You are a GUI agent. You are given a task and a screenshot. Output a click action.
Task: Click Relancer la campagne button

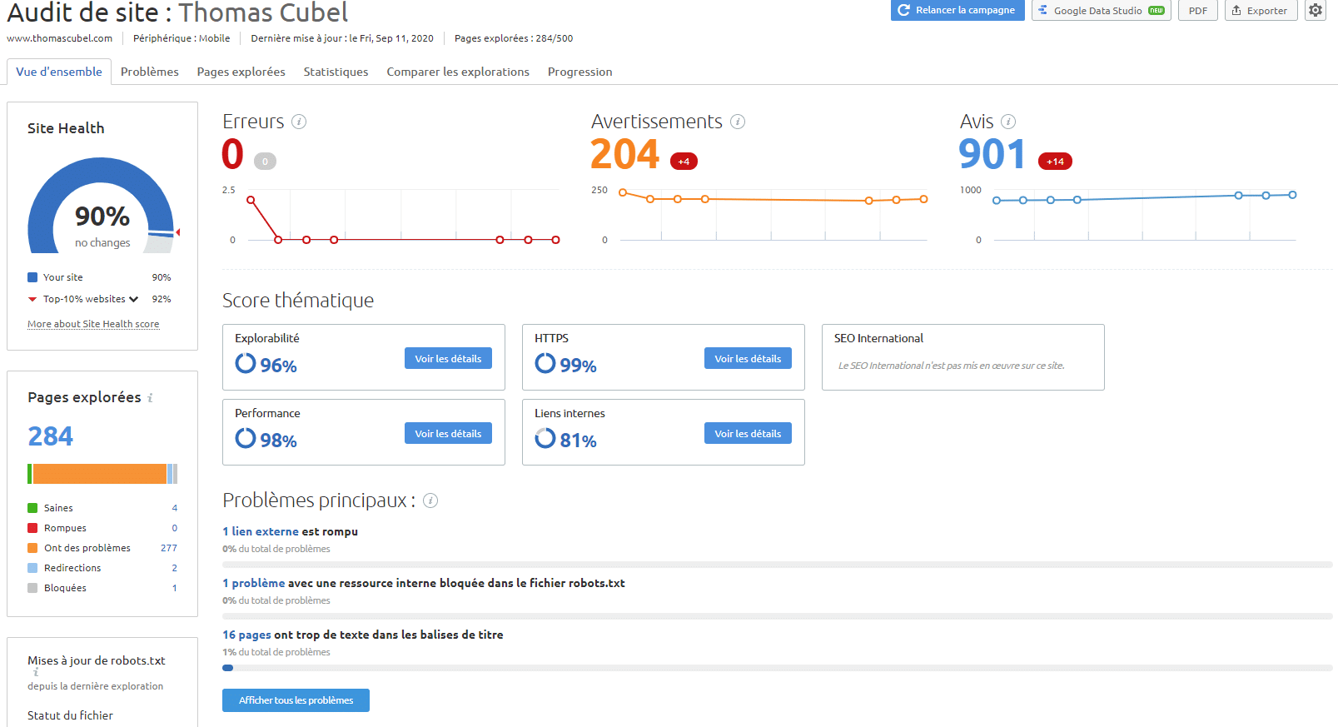tap(957, 10)
